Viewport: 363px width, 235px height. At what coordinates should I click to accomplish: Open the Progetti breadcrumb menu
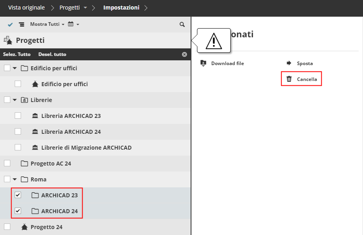click(x=74, y=8)
